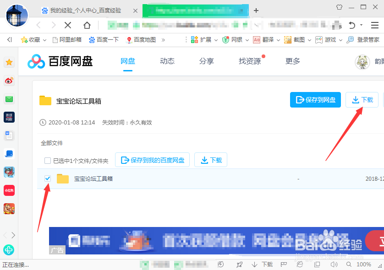Open the Weibo sidebar icon
384x270 pixels.
point(9,81)
